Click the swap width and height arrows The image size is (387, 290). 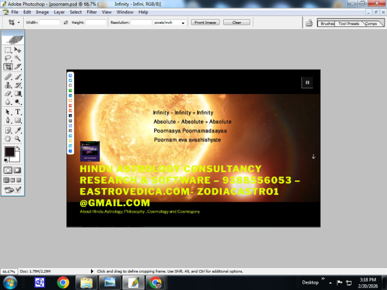point(65,22)
